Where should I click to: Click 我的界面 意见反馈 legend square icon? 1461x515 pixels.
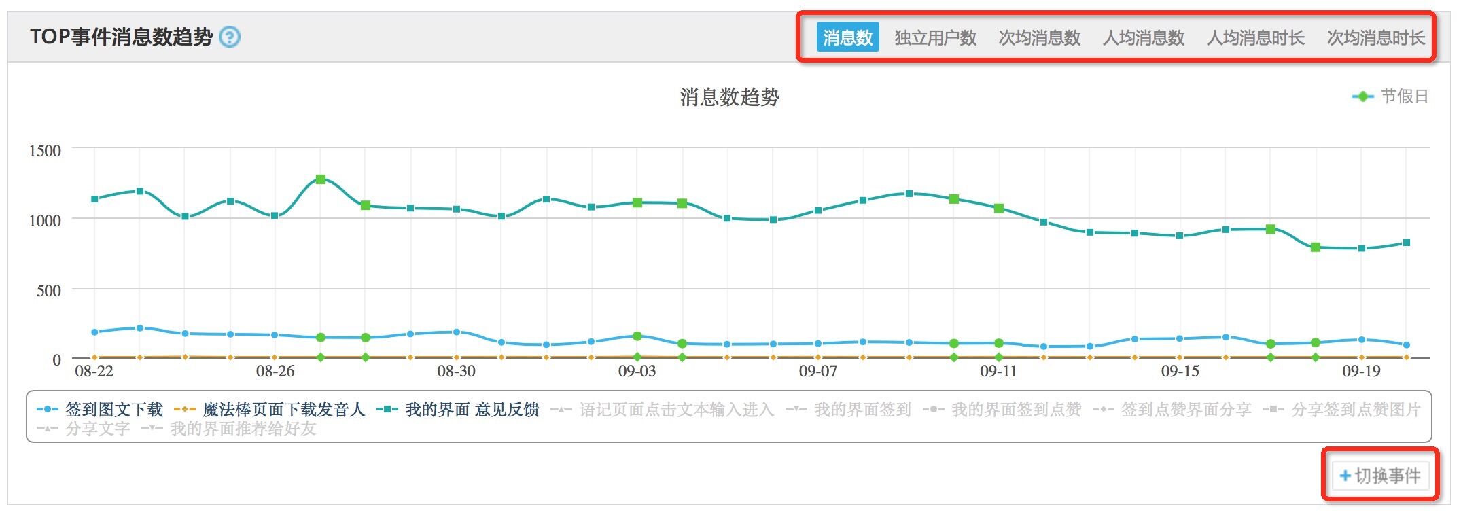[x=387, y=410]
